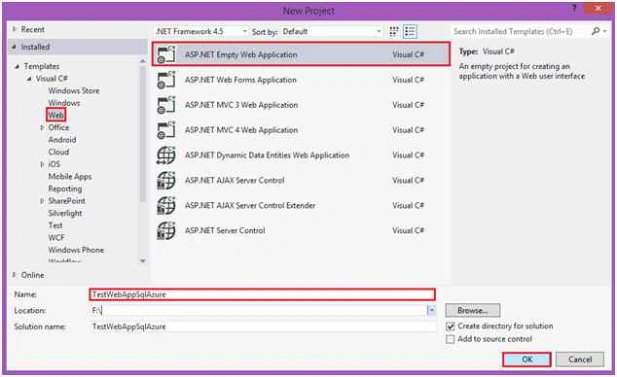This screenshot has height=377, width=617.
Task: Select the Mobile Apps category
Action: [x=70, y=177]
